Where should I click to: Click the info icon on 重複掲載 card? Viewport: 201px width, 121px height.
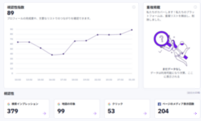195,7
